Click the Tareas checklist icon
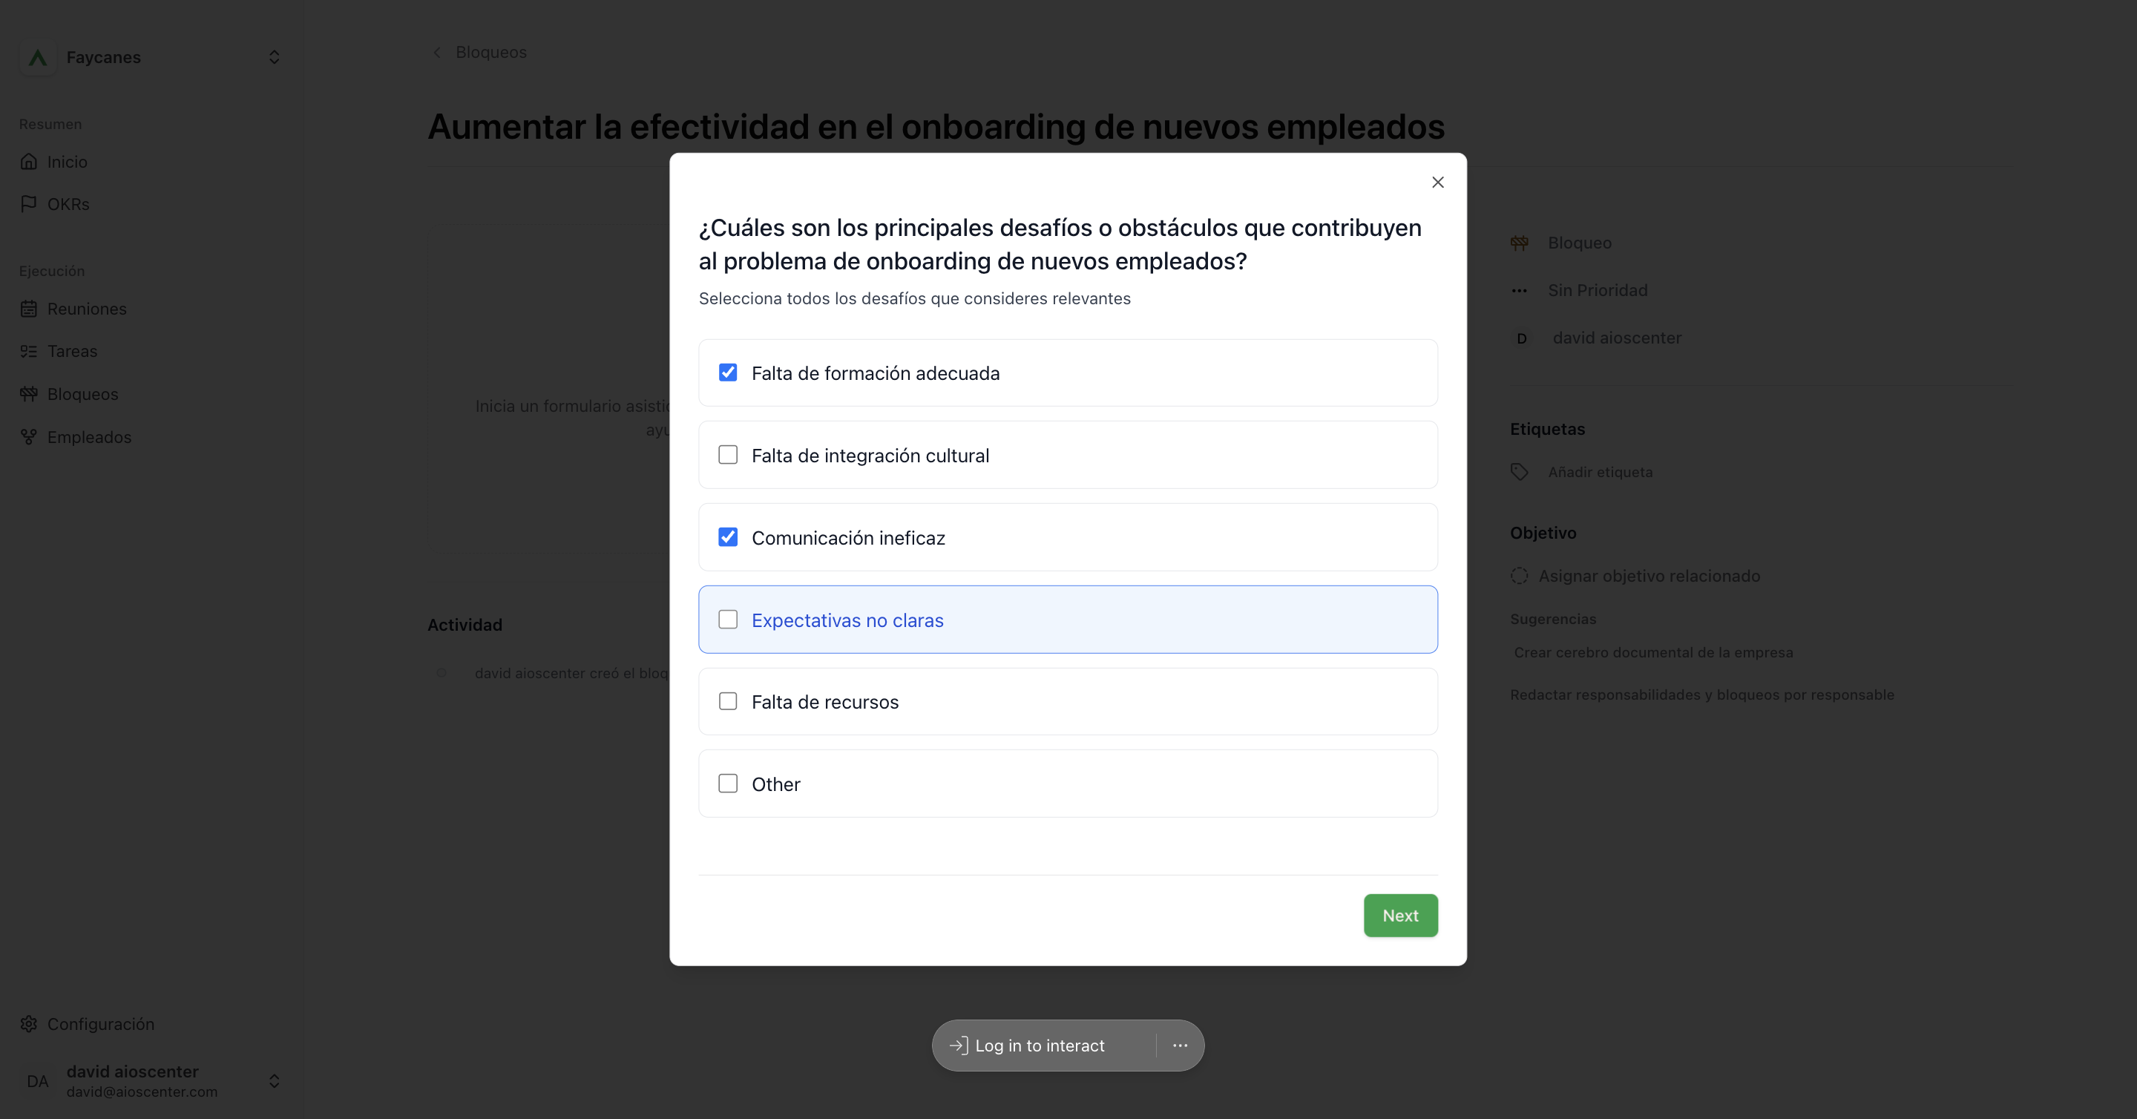Image resolution: width=2137 pixels, height=1119 pixels. 29,351
